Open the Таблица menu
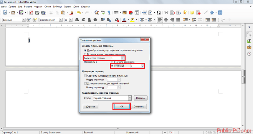This screenshot has width=253, height=134. 57,7
